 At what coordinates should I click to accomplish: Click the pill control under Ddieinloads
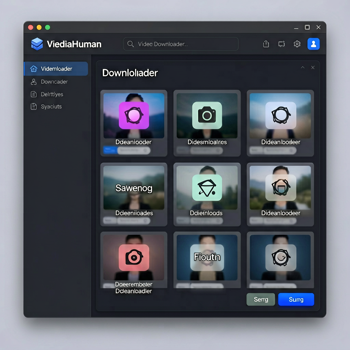tap(206, 221)
